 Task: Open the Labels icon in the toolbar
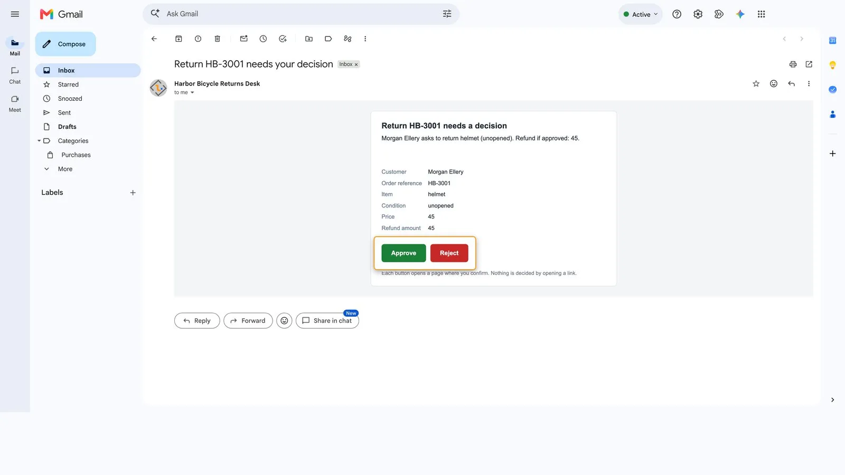[x=328, y=39]
